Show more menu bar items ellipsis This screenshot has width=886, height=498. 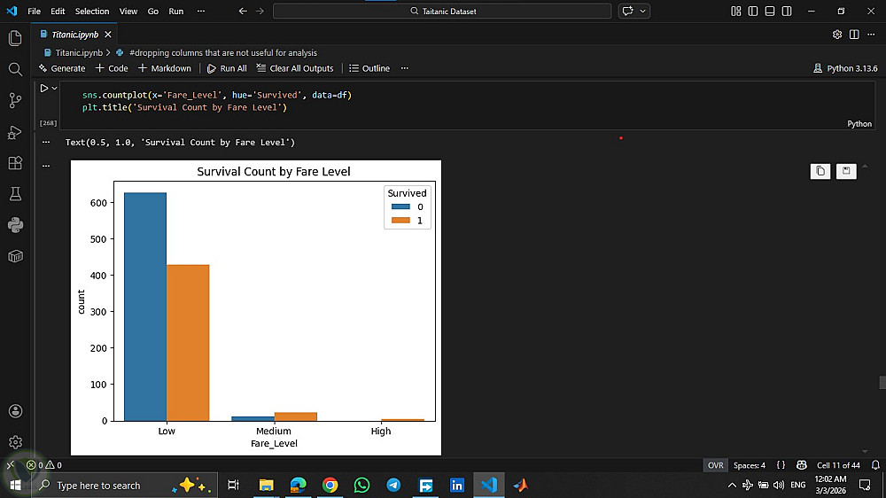(201, 12)
